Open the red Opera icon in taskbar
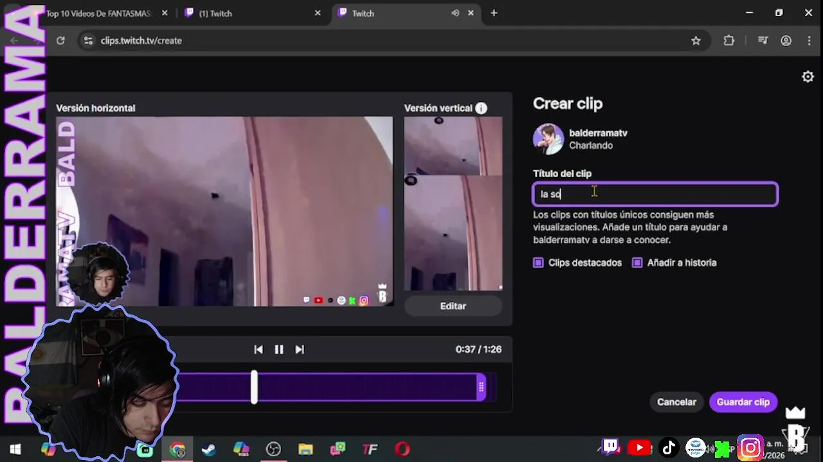Image resolution: width=823 pixels, height=462 pixels. [x=402, y=449]
